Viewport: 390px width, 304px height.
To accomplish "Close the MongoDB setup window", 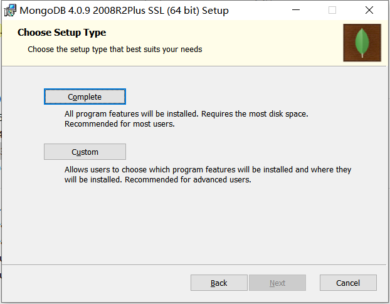I will click(369, 10).
